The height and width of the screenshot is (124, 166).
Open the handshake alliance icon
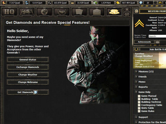62,12
